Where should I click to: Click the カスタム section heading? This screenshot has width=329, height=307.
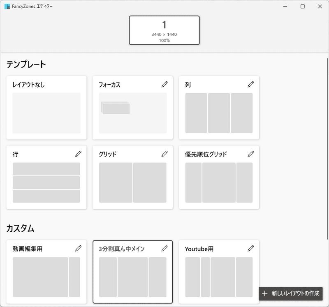point(20,229)
